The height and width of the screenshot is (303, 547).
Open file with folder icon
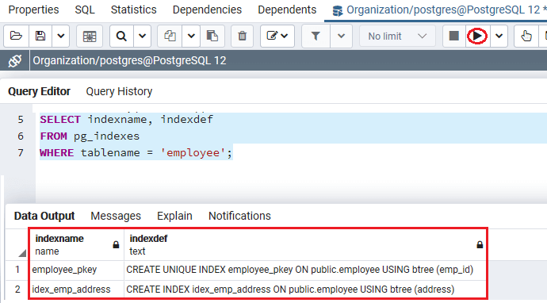16,36
